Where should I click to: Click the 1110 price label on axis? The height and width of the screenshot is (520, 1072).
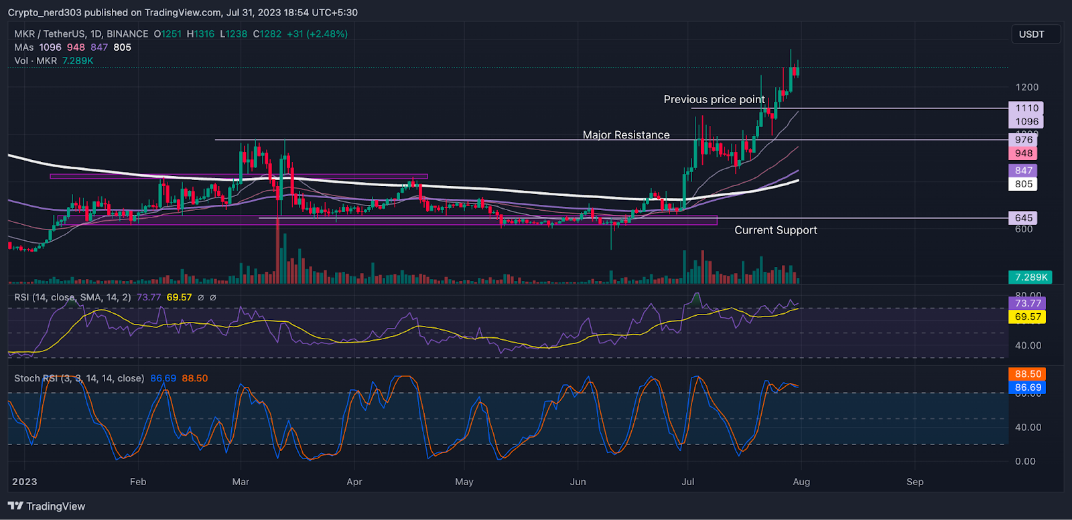(1026, 108)
